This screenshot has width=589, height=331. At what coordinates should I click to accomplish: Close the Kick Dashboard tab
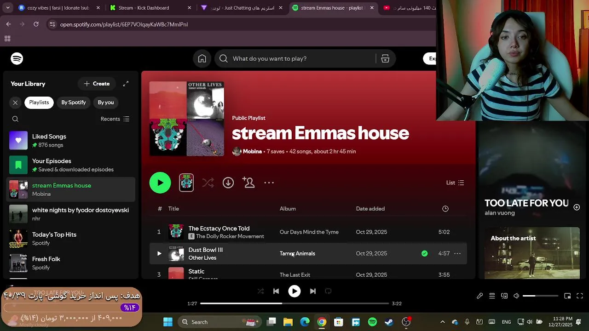point(190,8)
